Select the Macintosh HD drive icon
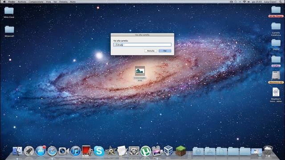The image size is (285, 160). click(276, 77)
